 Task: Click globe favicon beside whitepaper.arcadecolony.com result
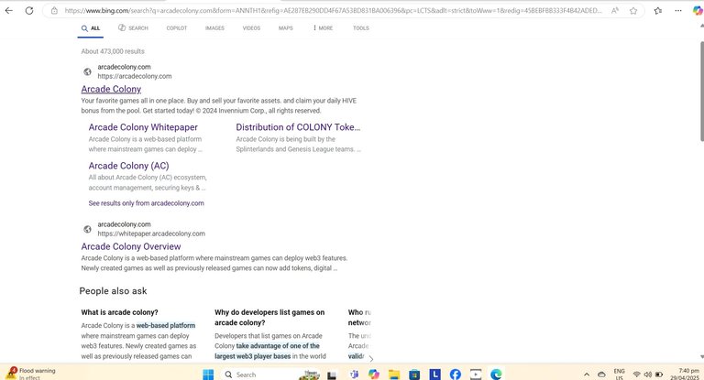(x=88, y=229)
